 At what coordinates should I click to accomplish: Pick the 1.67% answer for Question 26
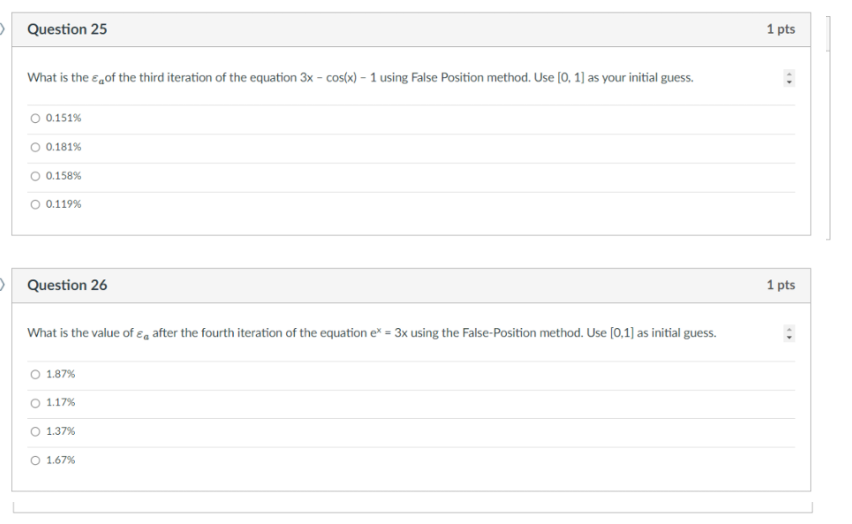click(35, 459)
